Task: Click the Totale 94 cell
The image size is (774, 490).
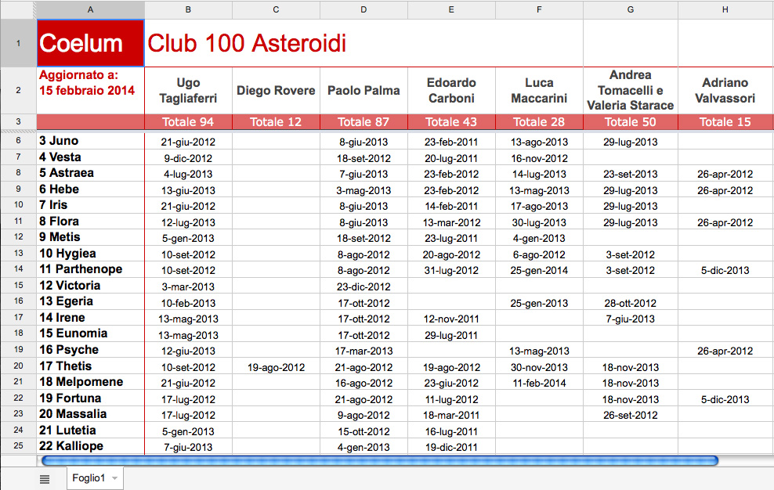Action: (188, 122)
